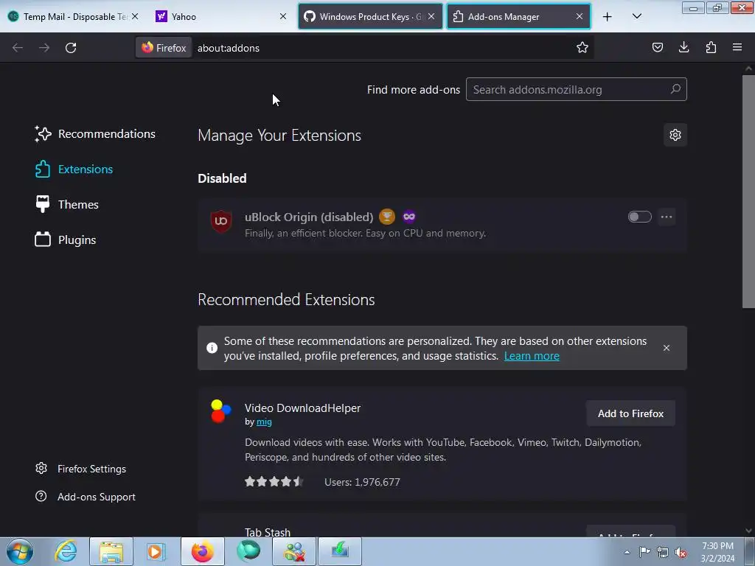Screen dimensions: 755x566
Task: Open the extensions tools gear menu
Action: [675, 135]
